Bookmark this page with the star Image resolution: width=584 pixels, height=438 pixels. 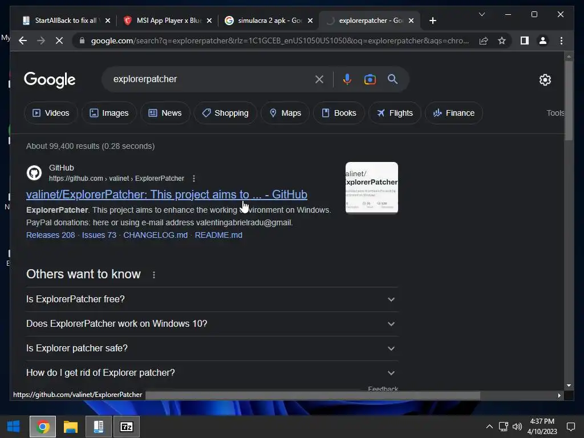[502, 40]
